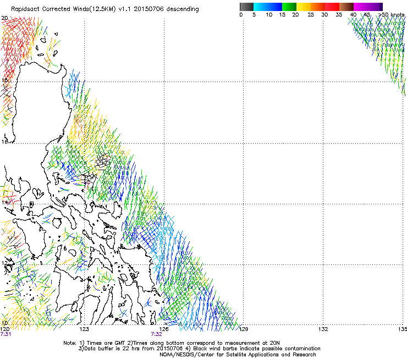Click the '123' longitude axis label
The width and height of the screenshot is (407, 358).
[84, 329]
